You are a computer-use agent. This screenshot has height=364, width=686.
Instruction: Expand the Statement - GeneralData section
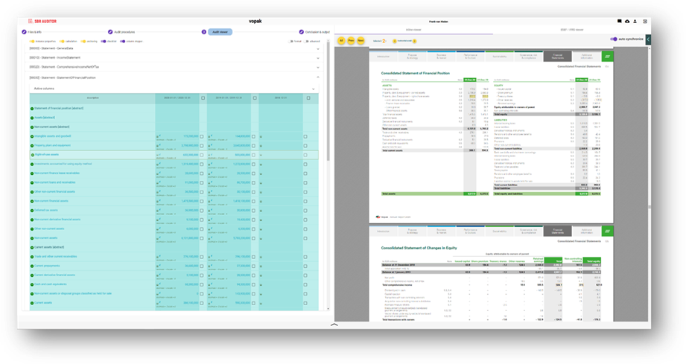click(x=318, y=49)
